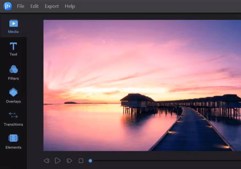Click the blue playhead on seek bar
Viewport: 241px width, 169px height.
point(90,161)
